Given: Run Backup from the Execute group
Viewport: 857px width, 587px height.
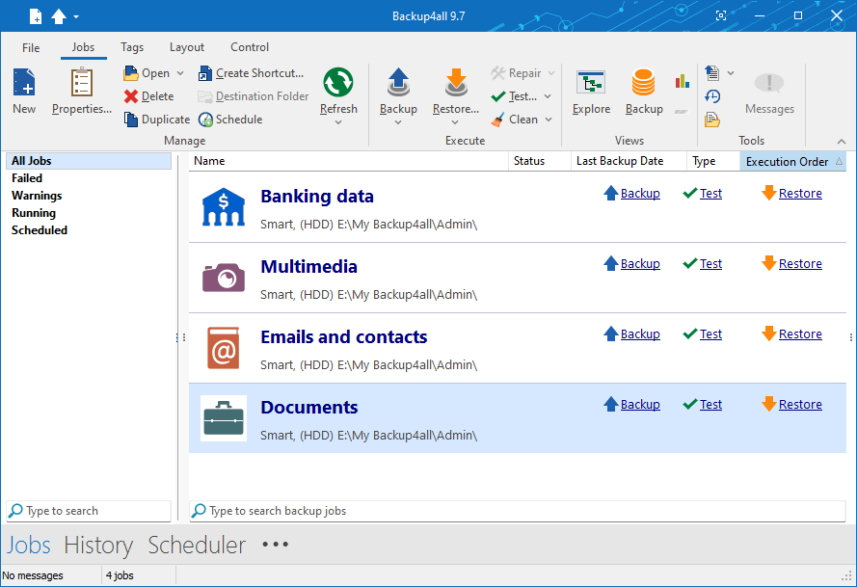Looking at the screenshot, I should point(398,91).
